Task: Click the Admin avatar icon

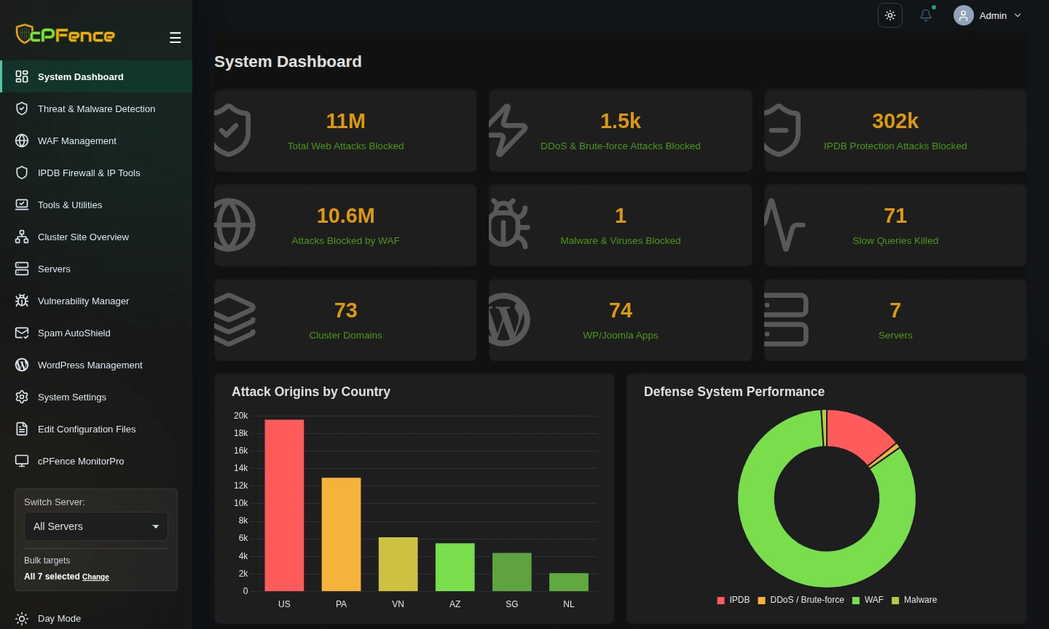Action: [964, 15]
